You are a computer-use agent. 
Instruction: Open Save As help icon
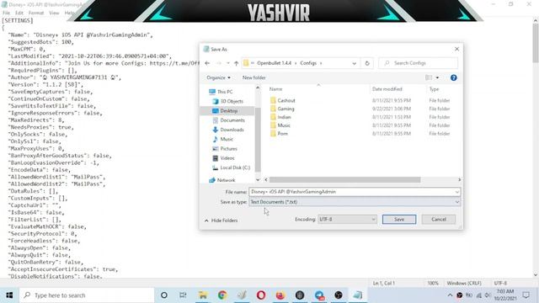coord(453,77)
